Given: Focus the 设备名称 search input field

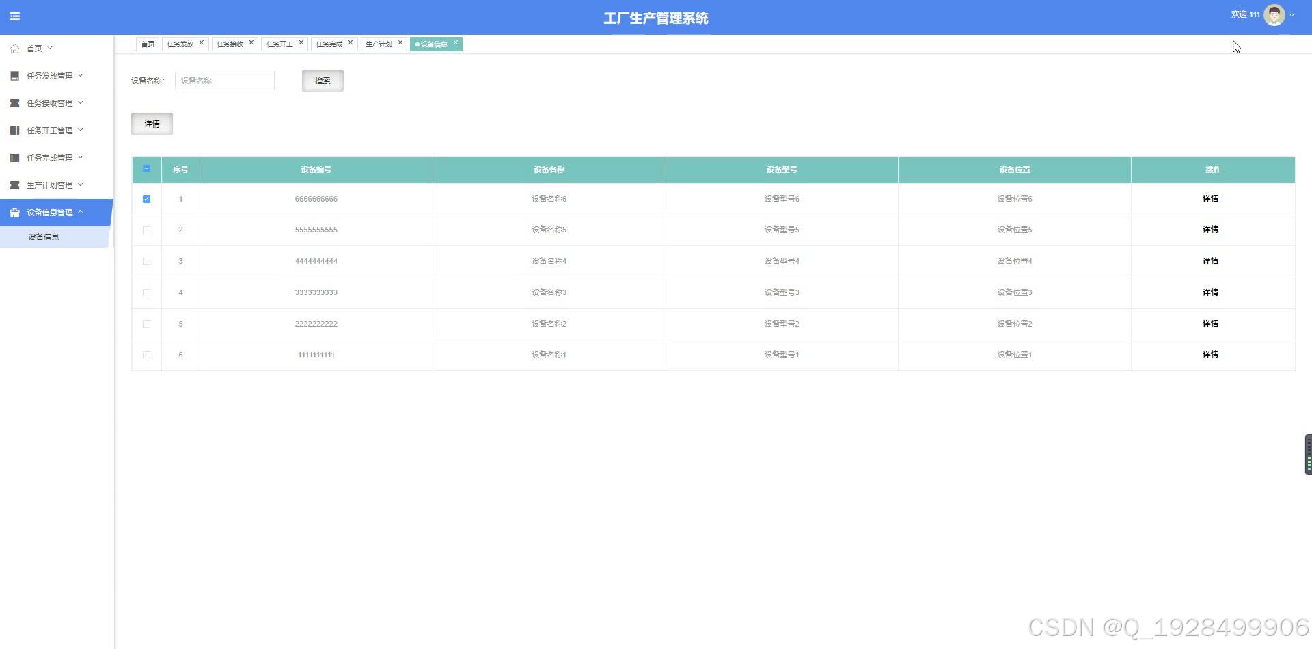Looking at the screenshot, I should (x=225, y=81).
